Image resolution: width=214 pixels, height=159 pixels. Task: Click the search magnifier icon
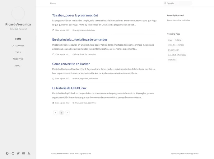pos(165,3)
